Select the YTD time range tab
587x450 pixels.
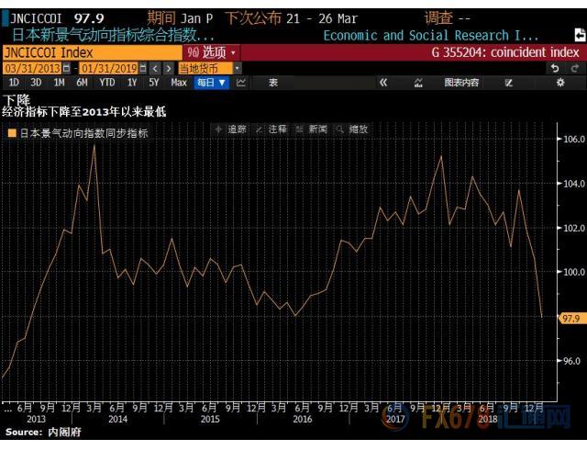106,83
